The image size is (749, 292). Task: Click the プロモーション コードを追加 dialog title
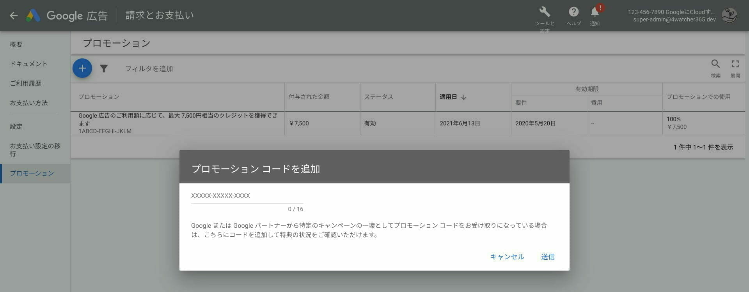[x=256, y=169]
